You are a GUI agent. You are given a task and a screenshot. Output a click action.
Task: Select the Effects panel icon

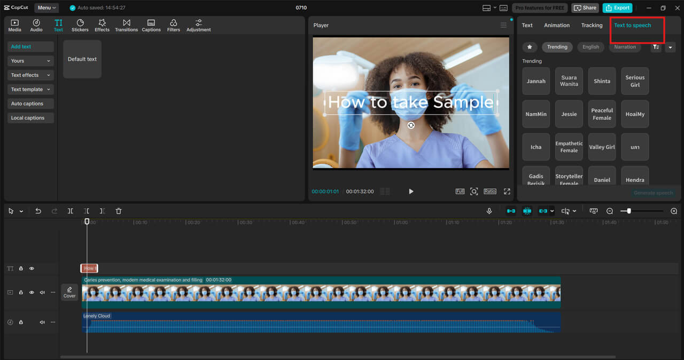pyautogui.click(x=102, y=25)
